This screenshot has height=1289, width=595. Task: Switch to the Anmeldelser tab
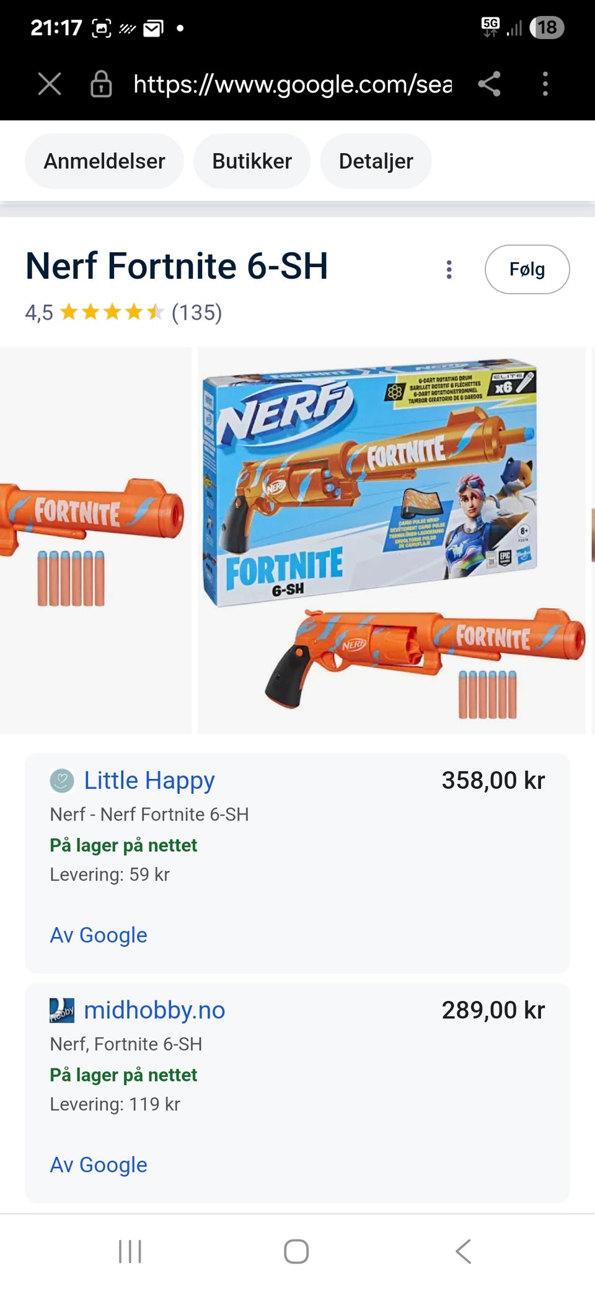click(x=104, y=161)
